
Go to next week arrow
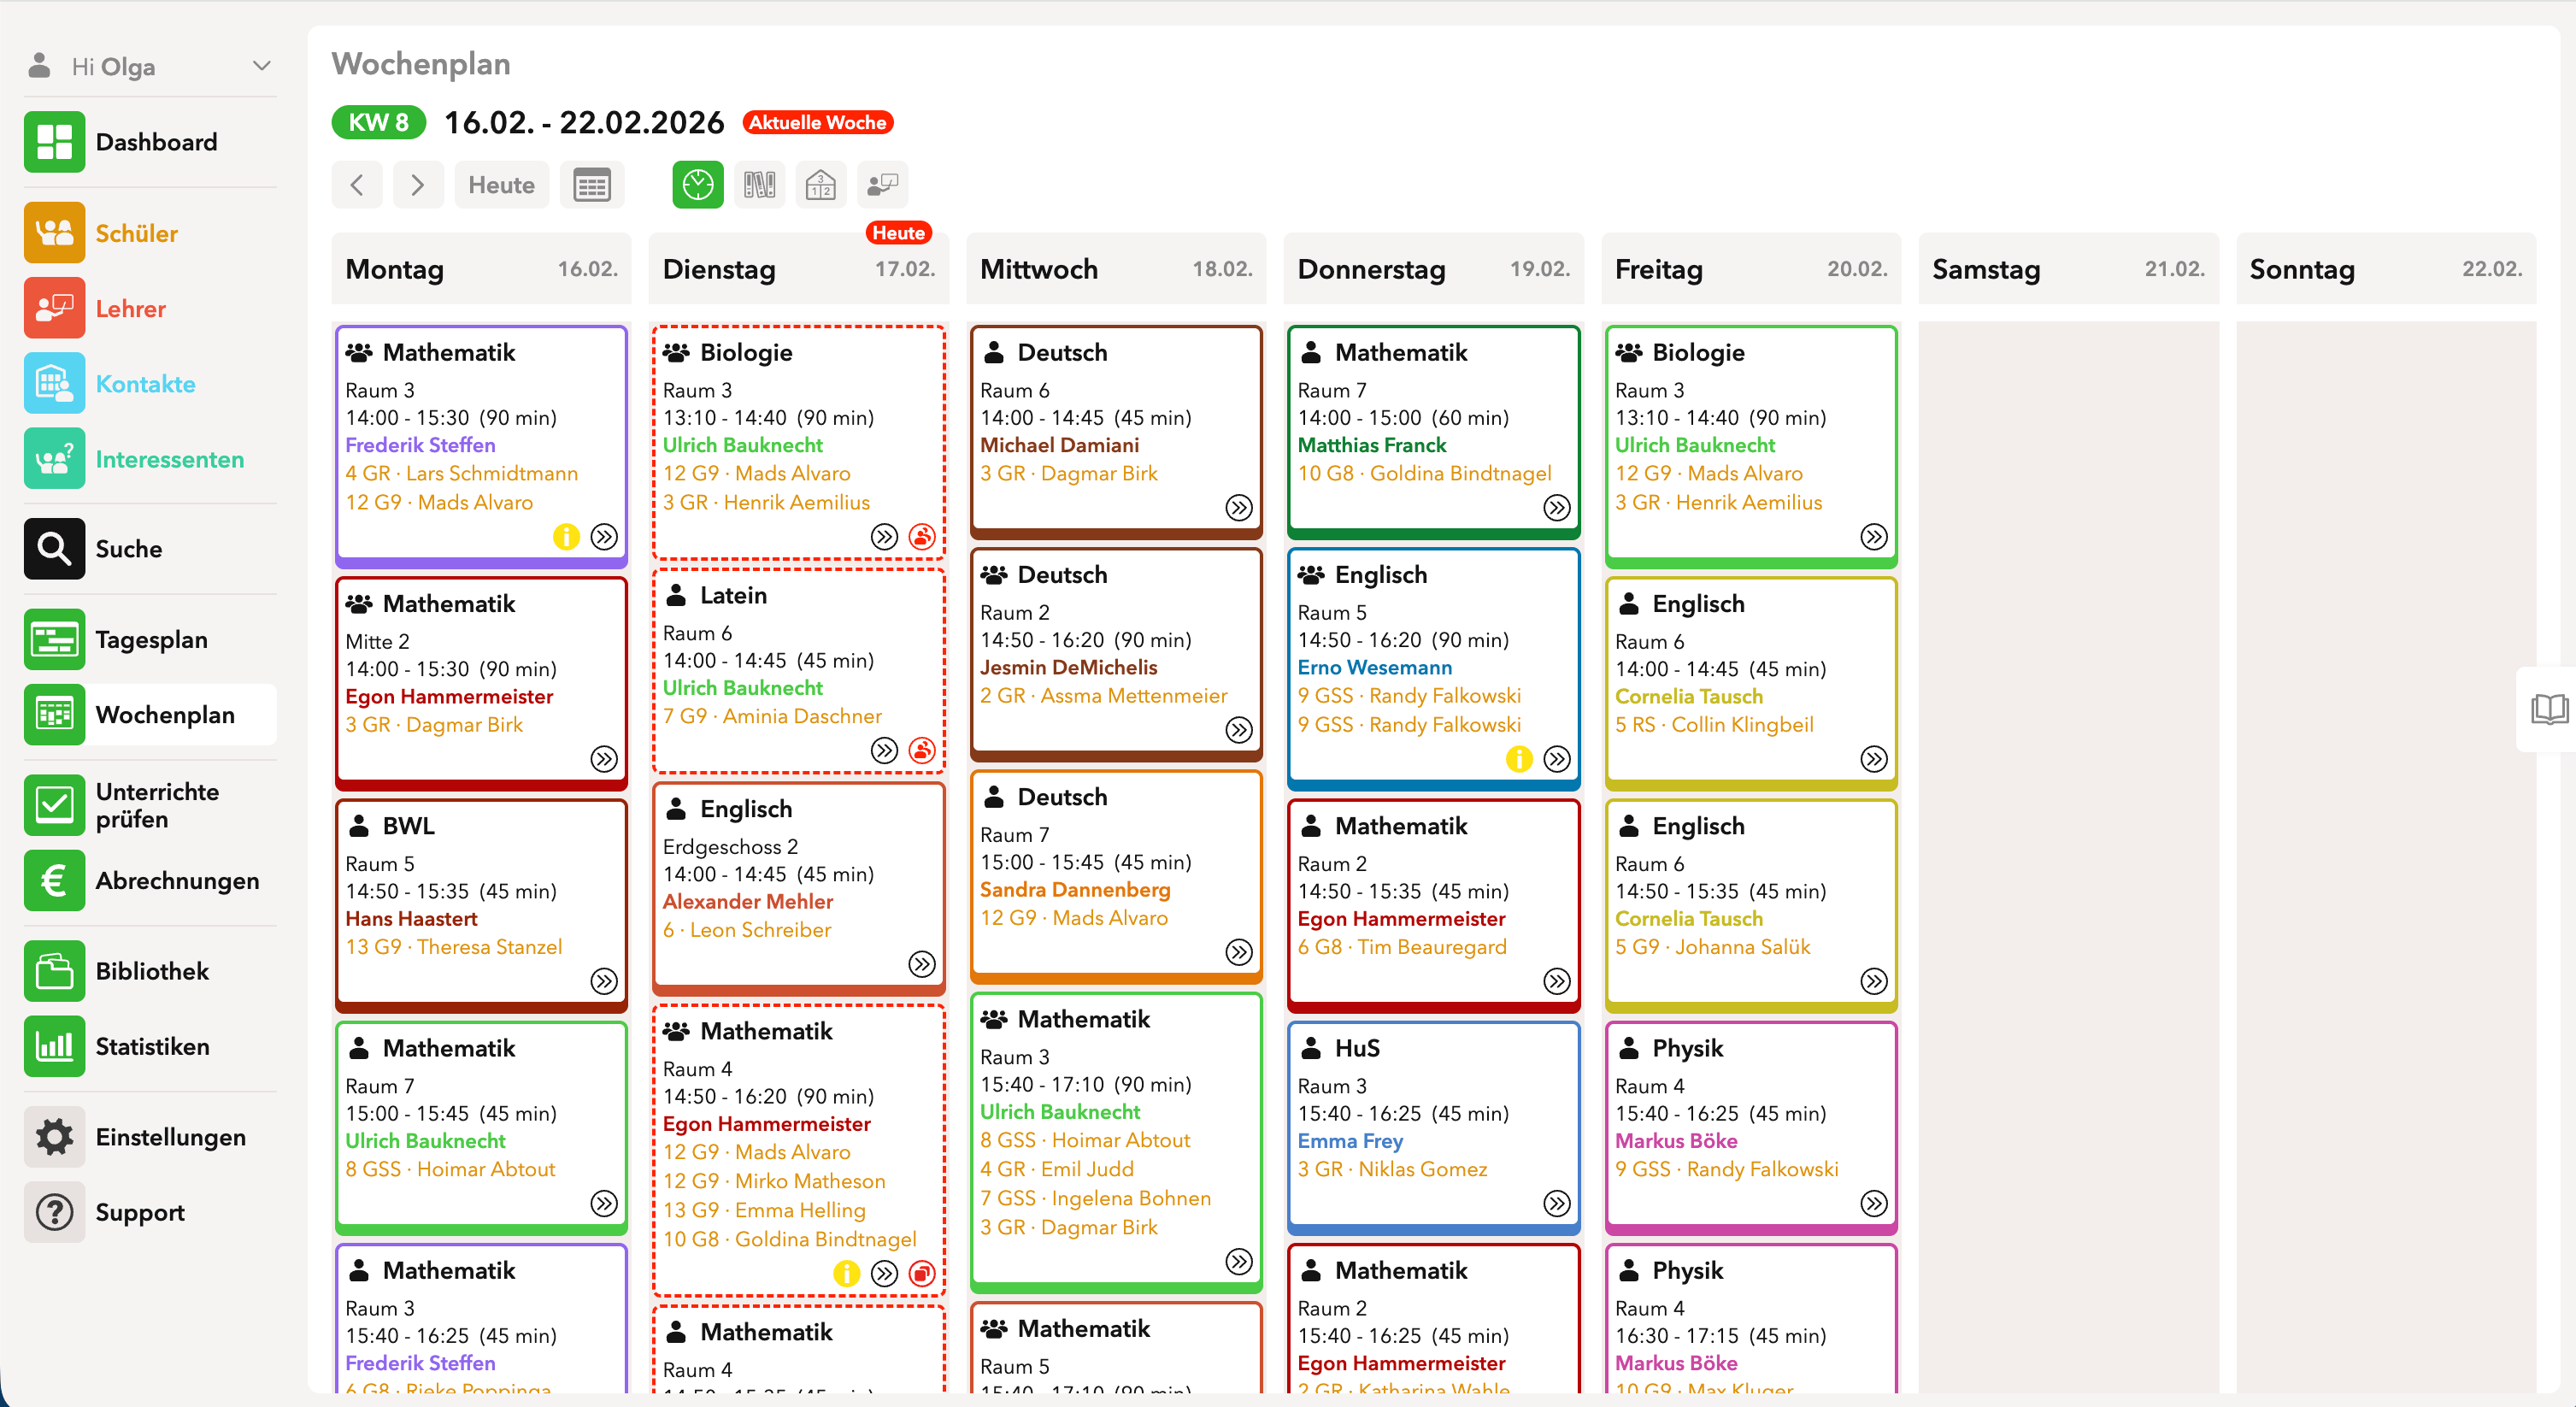418,185
